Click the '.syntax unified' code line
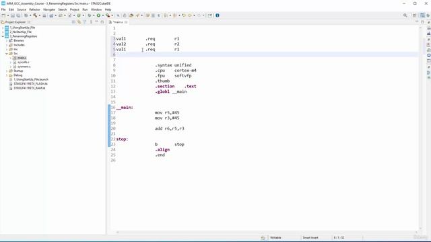Viewport: 431px width, 242px height. tap(173, 65)
